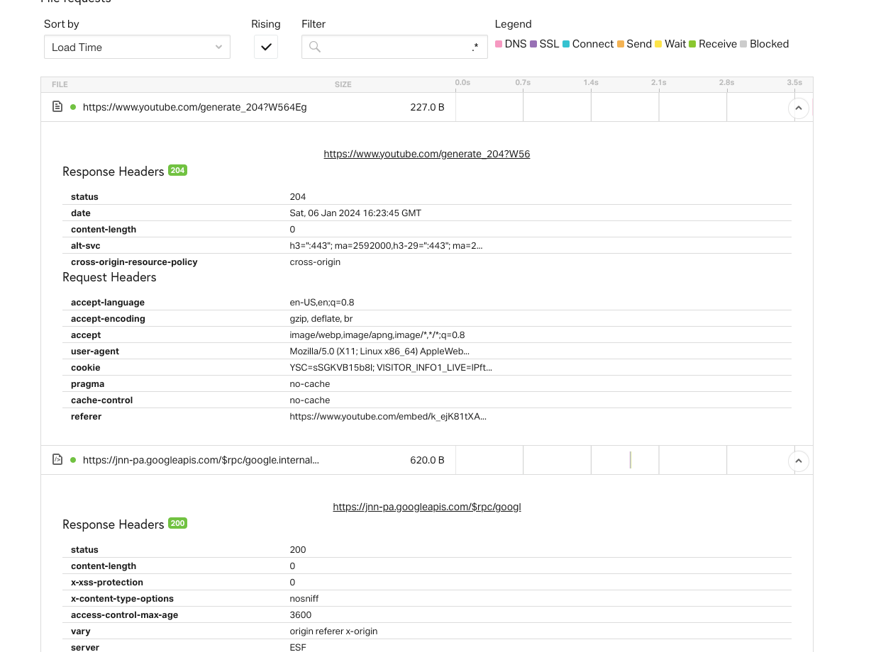Open the https://jnn-pa.googleapis.com/$rpc/googl link
Screen dimensions: 876x652
click(427, 507)
